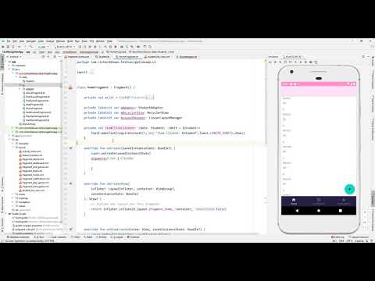Click the itemClickListener variable name in code
The image size is (375, 281).
120,128
